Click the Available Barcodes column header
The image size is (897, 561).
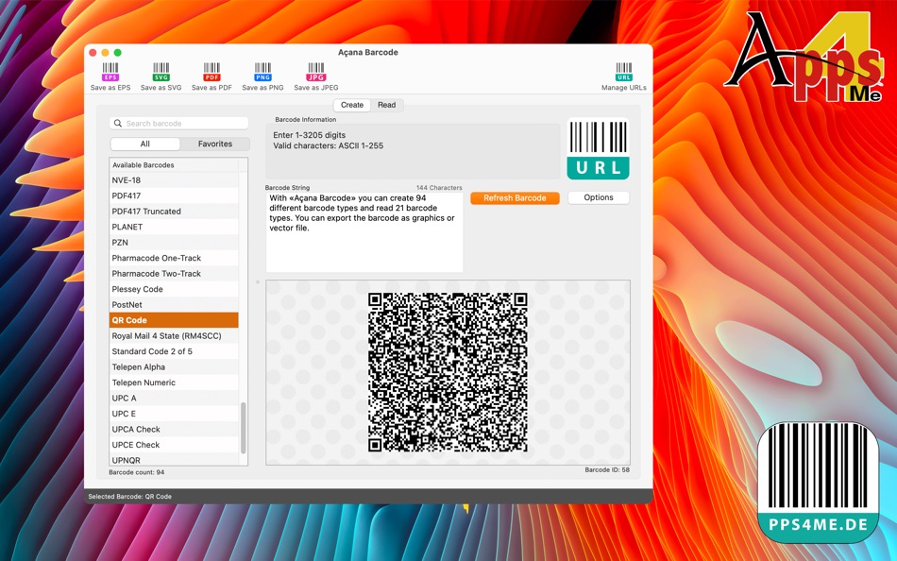pyautogui.click(x=174, y=165)
